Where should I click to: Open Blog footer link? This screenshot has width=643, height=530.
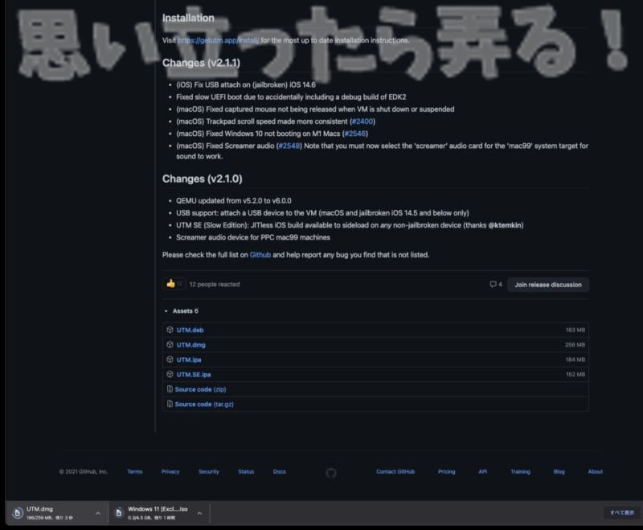(559, 472)
